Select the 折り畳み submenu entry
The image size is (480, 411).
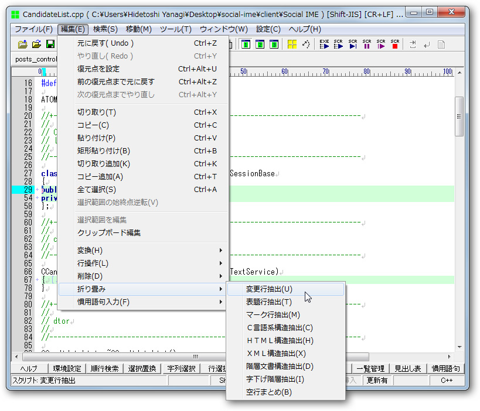(143, 289)
